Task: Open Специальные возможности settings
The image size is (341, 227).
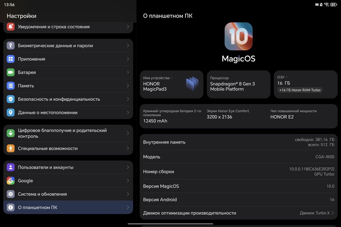Action: 68,149
